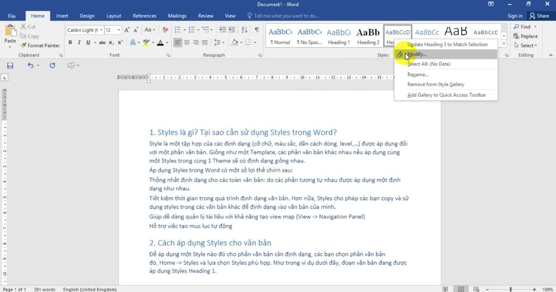Apply the Sort icon in Paragraph group
This screenshot has width=556, height=292.
[x=244, y=30]
